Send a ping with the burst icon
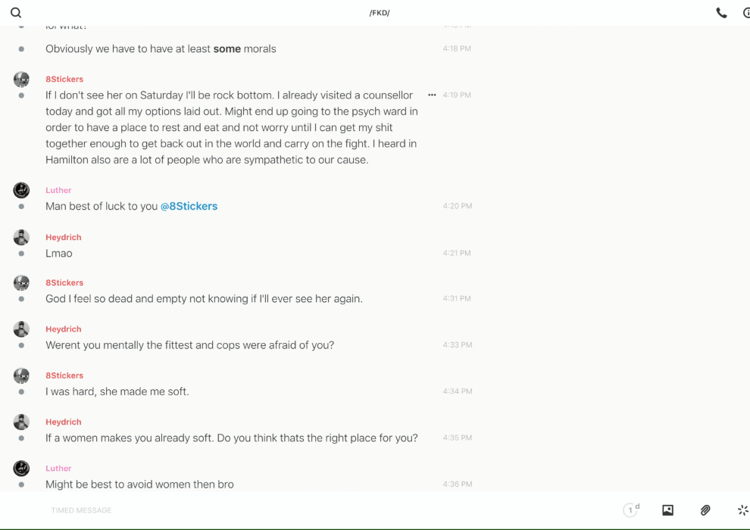Image resolution: width=750 pixels, height=530 pixels. [x=742, y=510]
